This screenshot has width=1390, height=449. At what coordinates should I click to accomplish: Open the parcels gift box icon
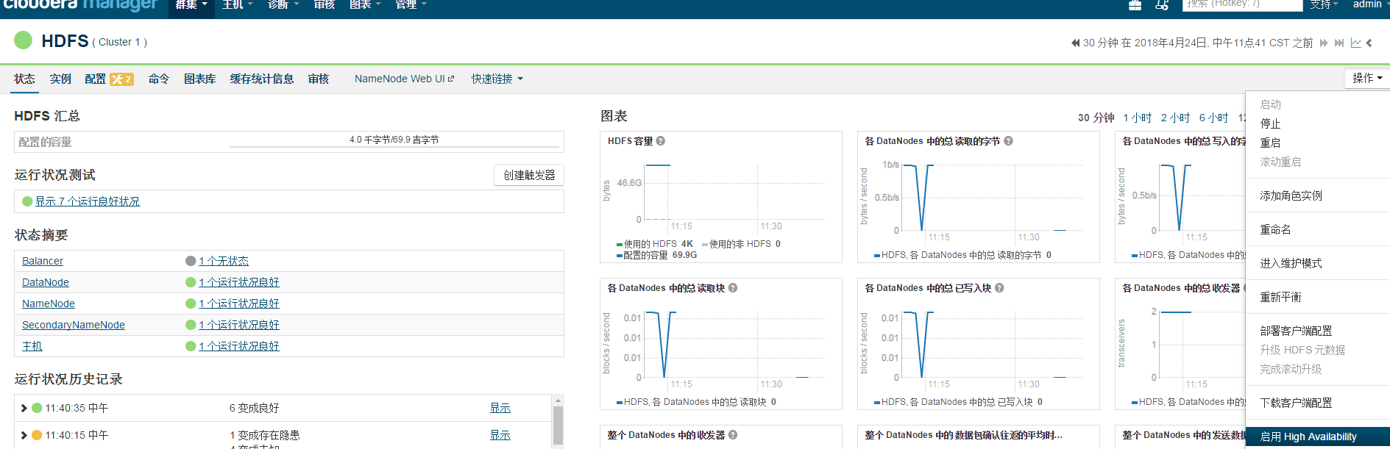tap(1135, 5)
